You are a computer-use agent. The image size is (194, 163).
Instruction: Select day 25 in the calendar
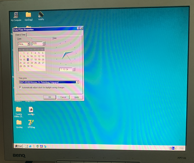click(35, 63)
